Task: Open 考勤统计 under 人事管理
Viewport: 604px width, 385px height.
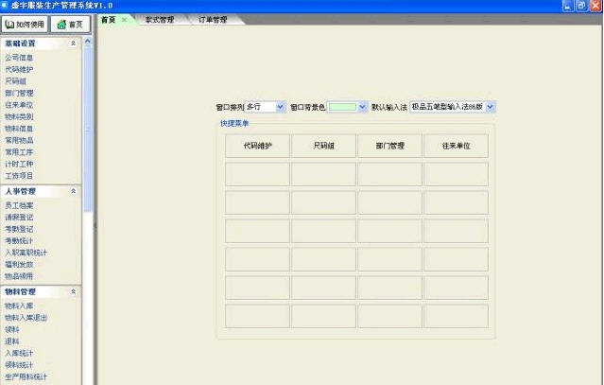Action: (19, 241)
